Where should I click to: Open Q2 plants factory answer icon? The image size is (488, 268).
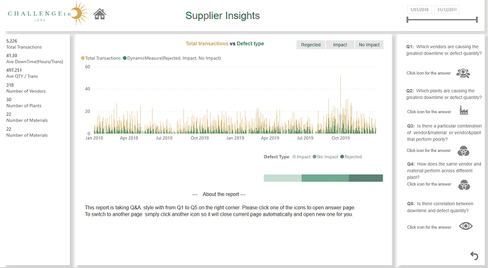(x=464, y=110)
